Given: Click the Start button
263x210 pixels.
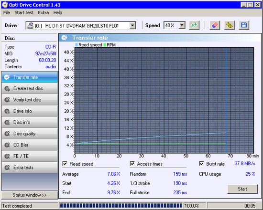Looking at the screenshot, I should pos(242,189).
